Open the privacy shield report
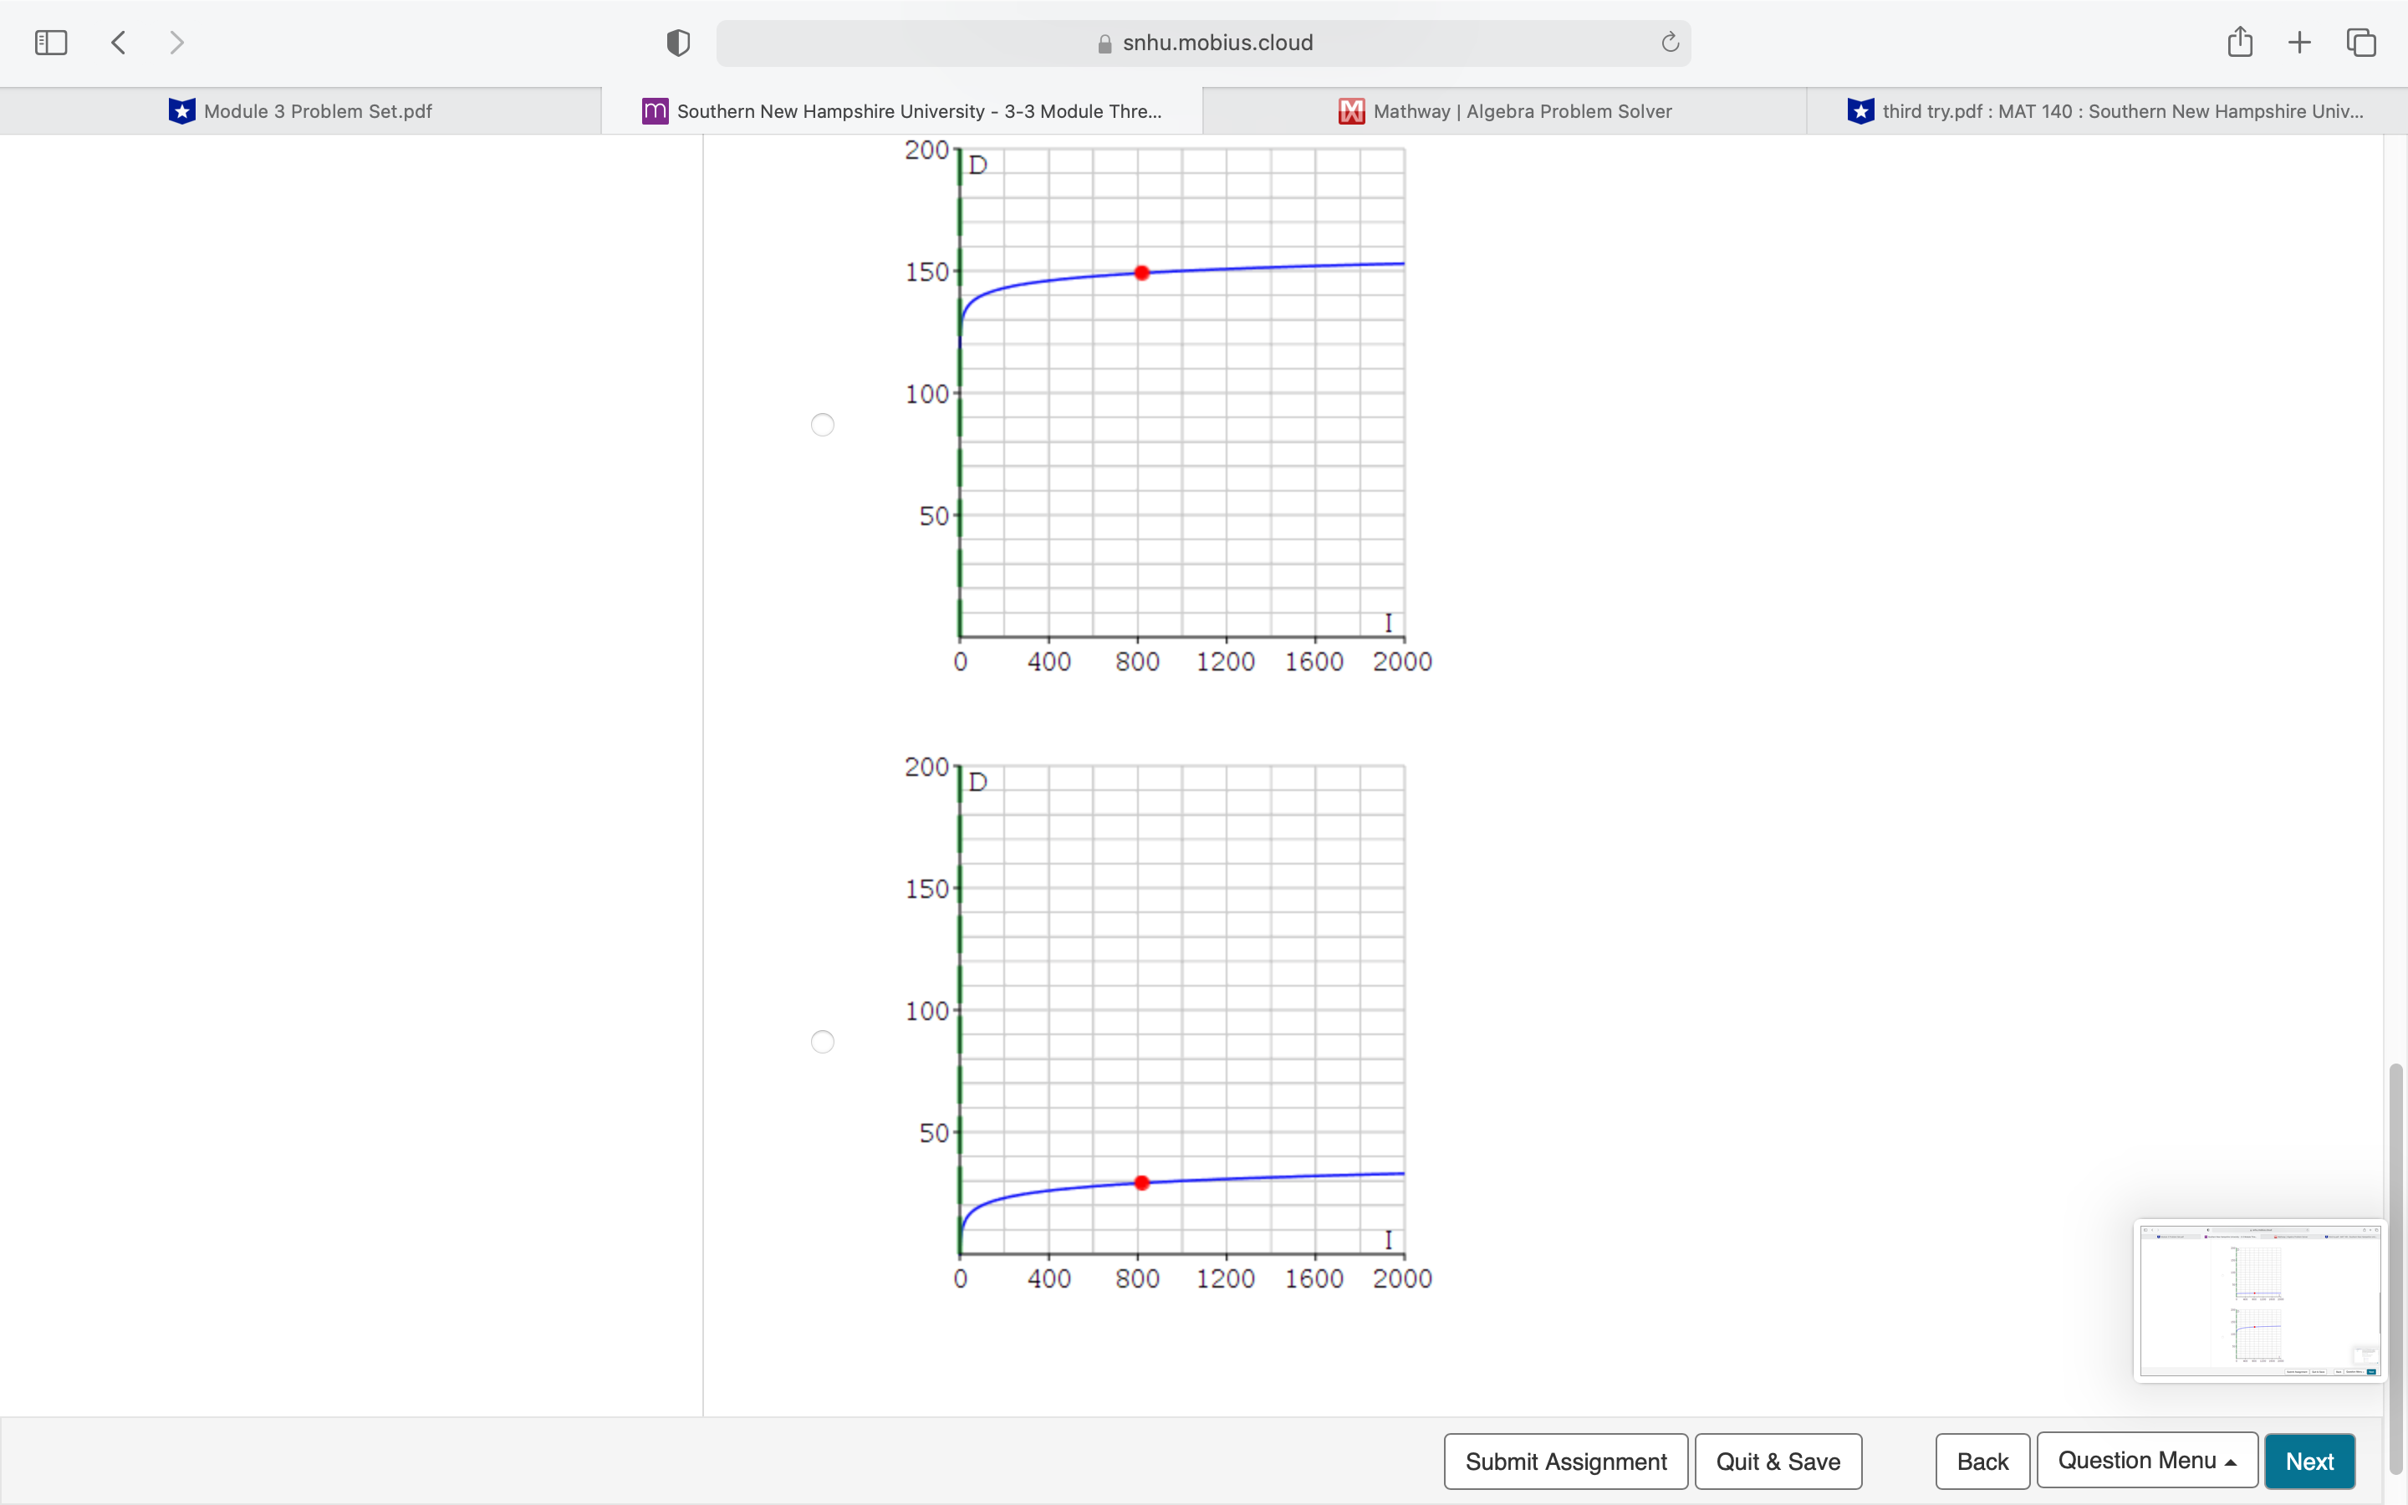Screen dimensions: 2408x1505 (676, 42)
